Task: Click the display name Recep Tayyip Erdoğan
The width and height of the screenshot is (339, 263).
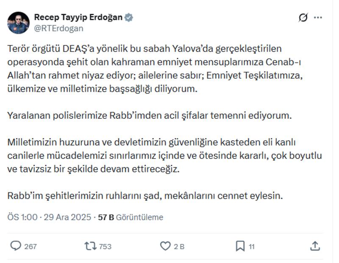Action: click(x=78, y=17)
